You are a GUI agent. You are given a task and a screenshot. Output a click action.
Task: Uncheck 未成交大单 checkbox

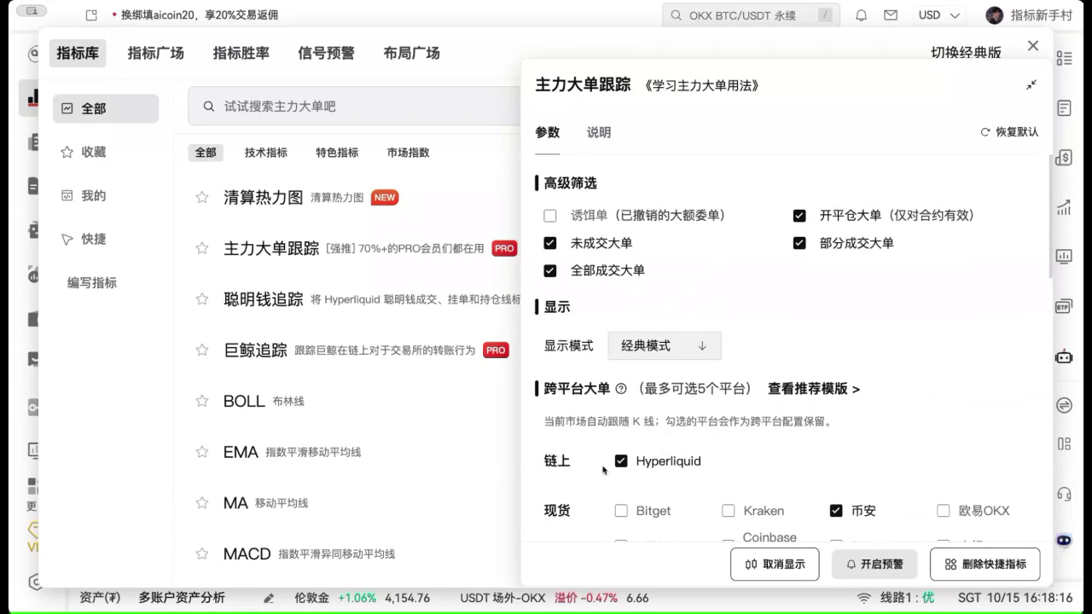[x=550, y=243]
